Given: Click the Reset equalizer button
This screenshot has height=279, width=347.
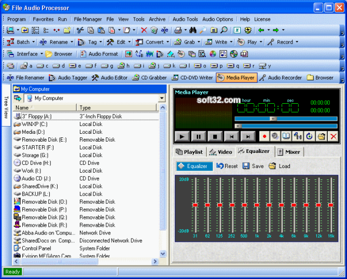Looking at the screenshot, I should [227, 166].
